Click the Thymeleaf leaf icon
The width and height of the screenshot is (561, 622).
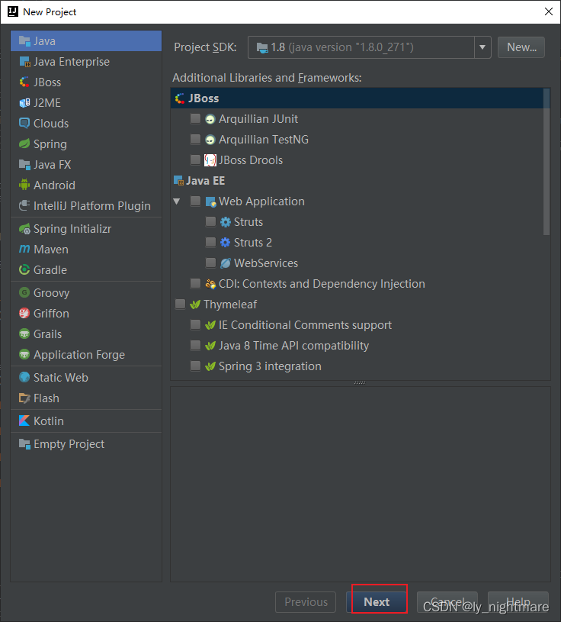tap(195, 305)
